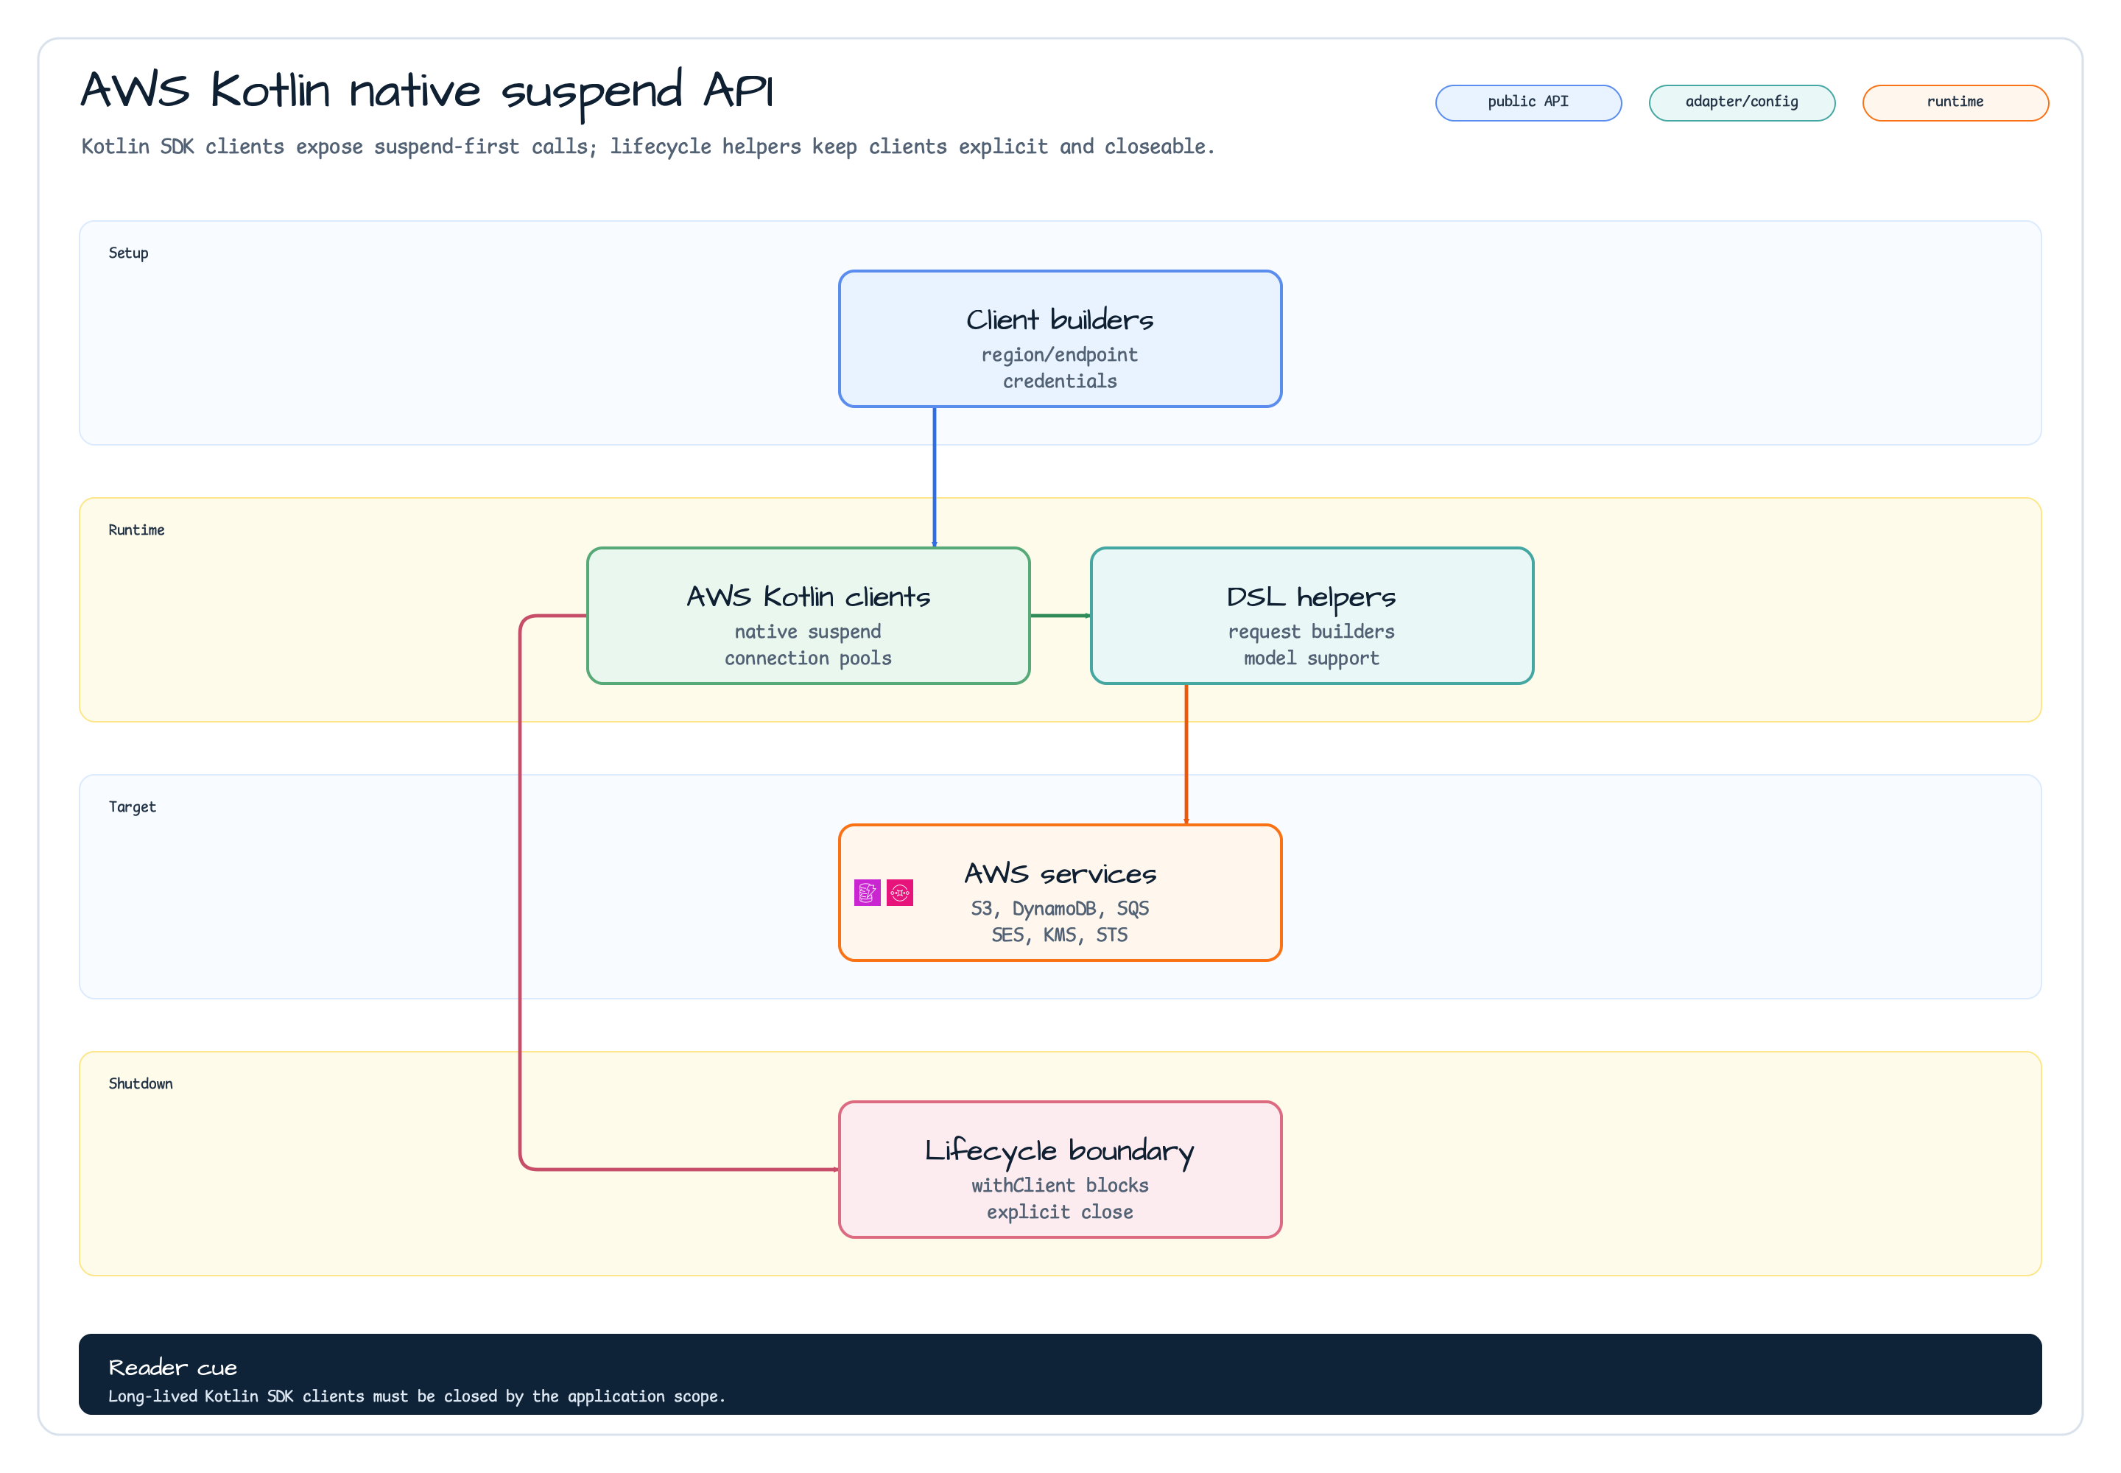Click the text 'connection pools'
Viewport: 2121px width, 1473px height.
point(808,658)
